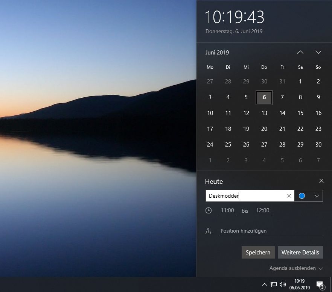Go to next month with down arrow
This screenshot has width=332, height=292.
[318, 52]
